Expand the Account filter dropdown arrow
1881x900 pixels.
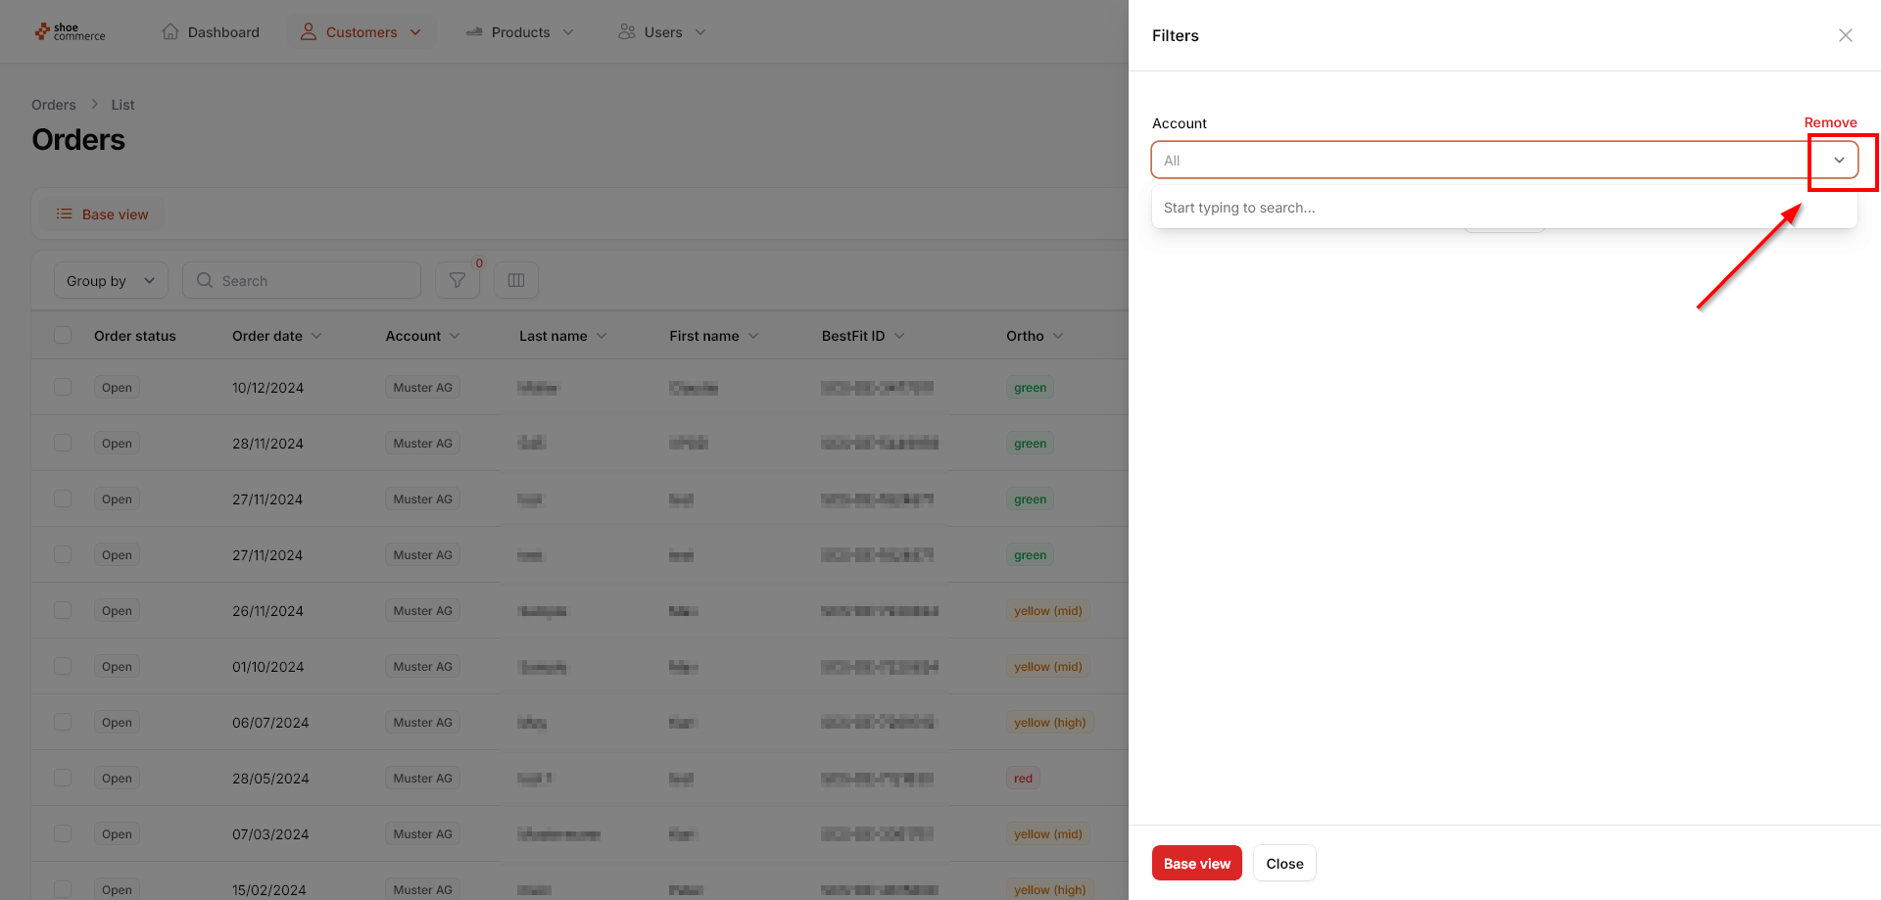coord(1839,160)
